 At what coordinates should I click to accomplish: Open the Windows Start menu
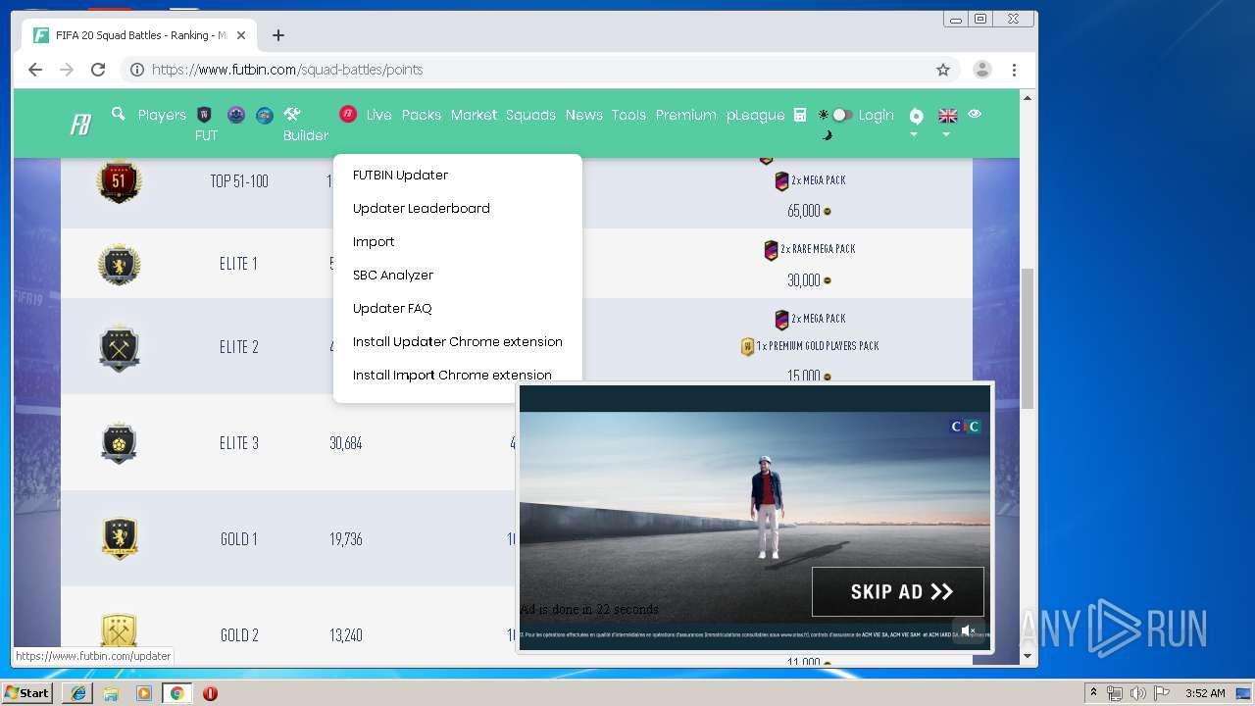[26, 693]
